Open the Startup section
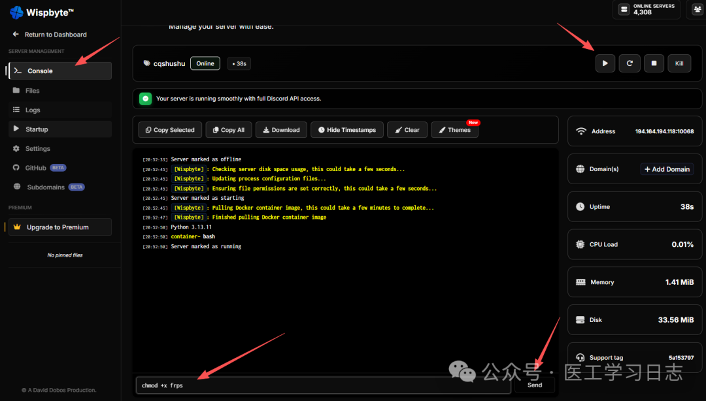Viewport: 706px width, 401px height. [x=60, y=129]
